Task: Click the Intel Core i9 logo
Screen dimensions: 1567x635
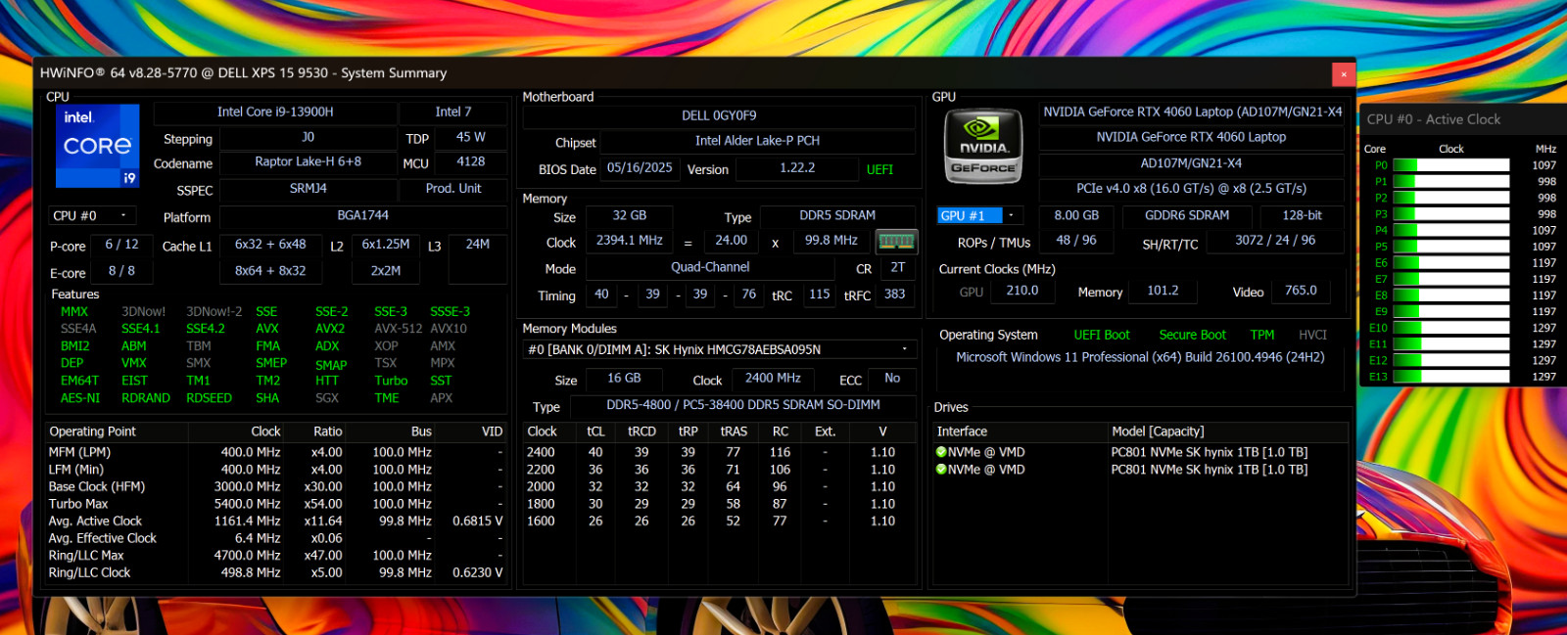Action: (98, 146)
